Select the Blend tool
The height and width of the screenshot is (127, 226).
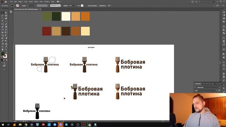pos(6,41)
